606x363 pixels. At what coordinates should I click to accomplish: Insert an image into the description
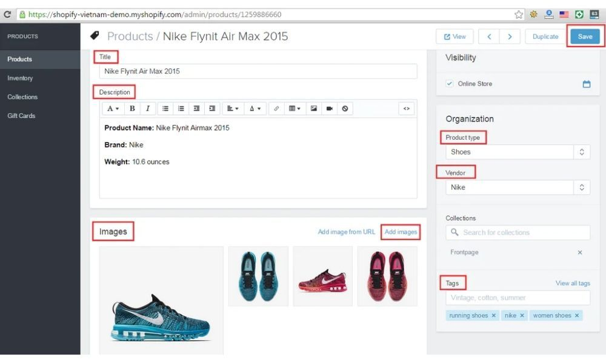pyautogui.click(x=314, y=109)
